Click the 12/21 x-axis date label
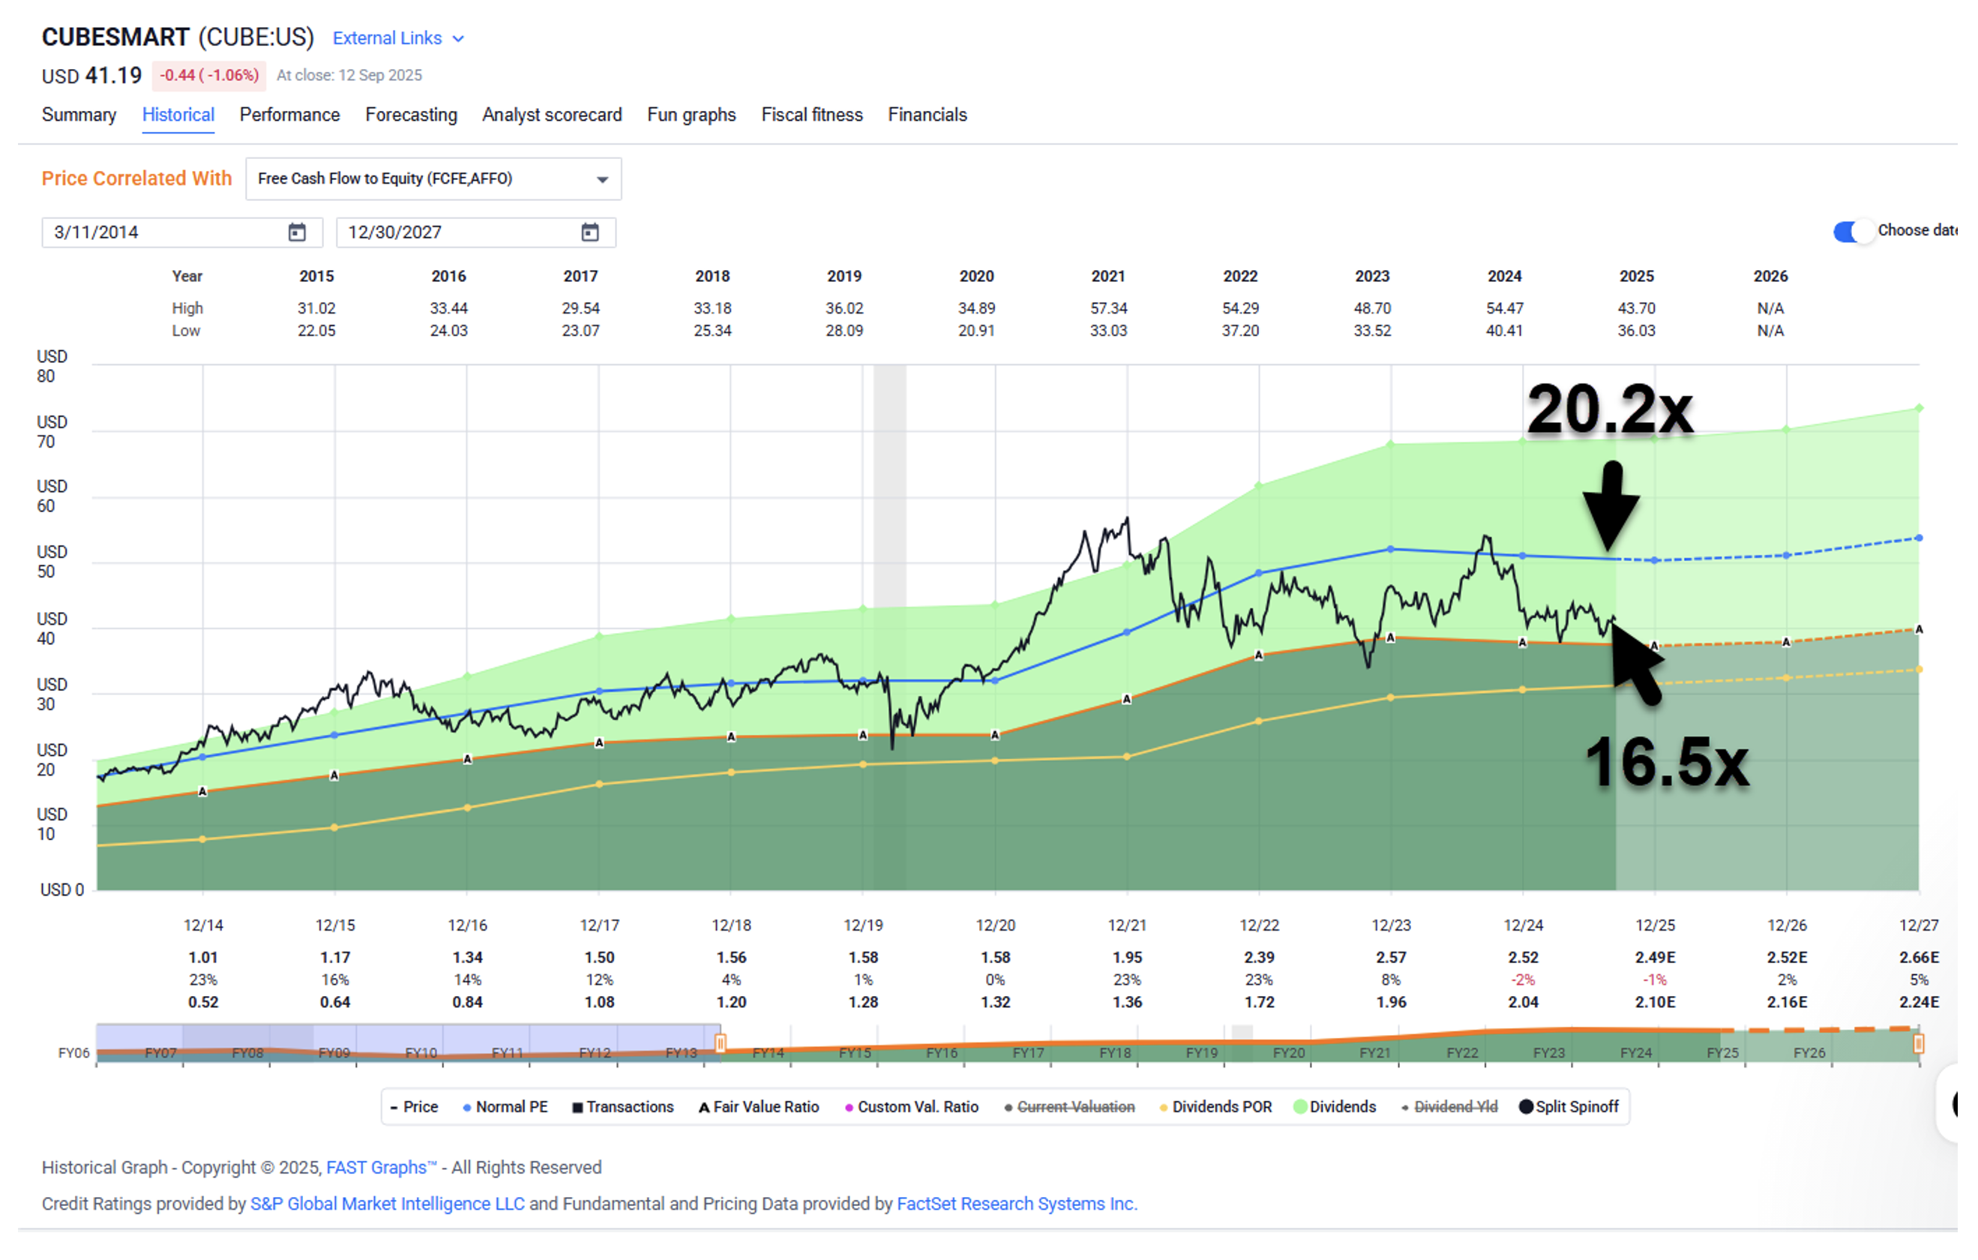This screenshot has width=1978, height=1260. [1127, 925]
